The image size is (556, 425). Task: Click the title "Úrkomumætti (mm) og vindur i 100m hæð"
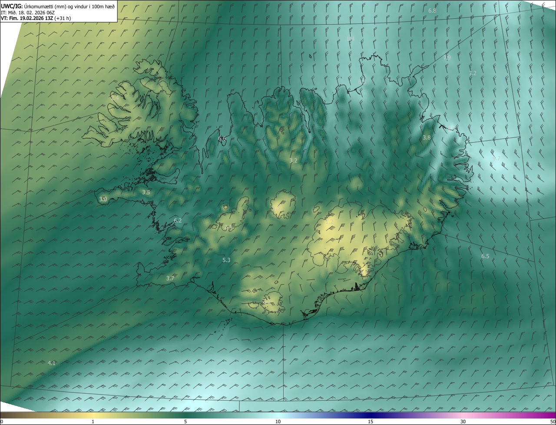[69, 6]
